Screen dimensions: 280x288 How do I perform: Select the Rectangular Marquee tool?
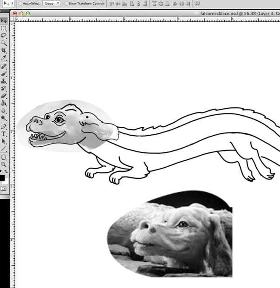point(4,28)
